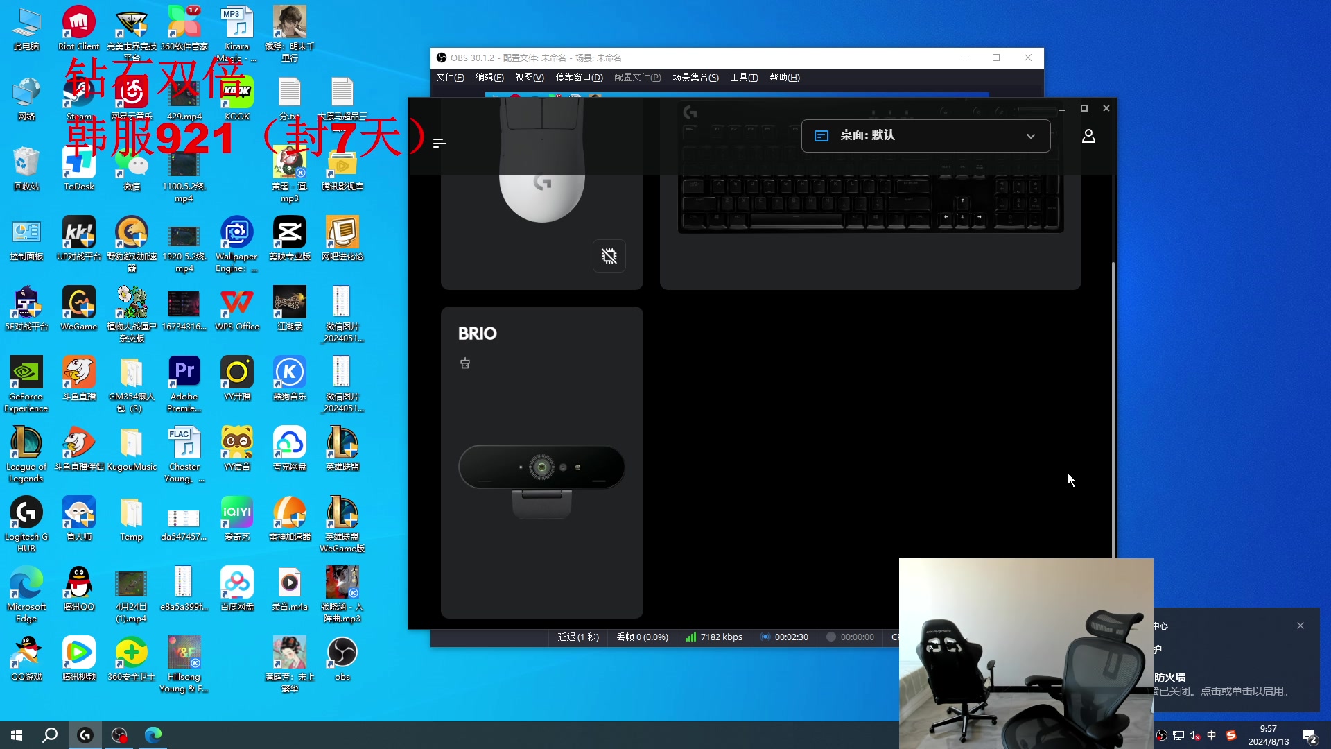1331x749 pixels.
Task: Open OBS 工具(T) menu
Action: tap(745, 77)
